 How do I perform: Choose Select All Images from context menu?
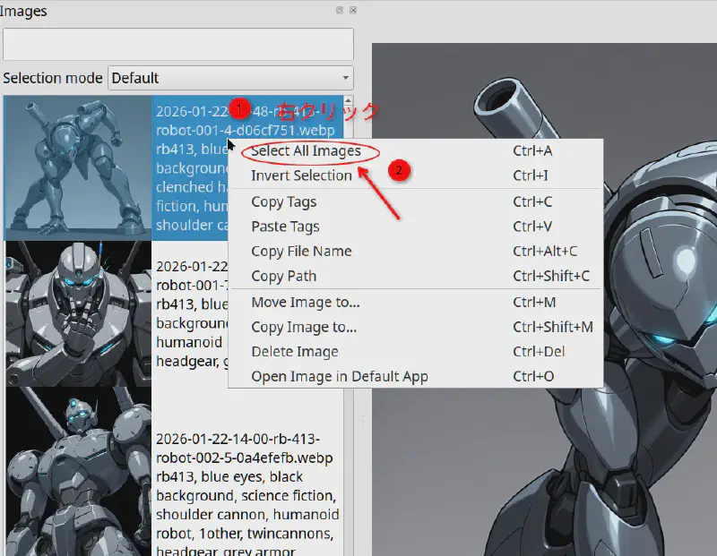coord(306,150)
